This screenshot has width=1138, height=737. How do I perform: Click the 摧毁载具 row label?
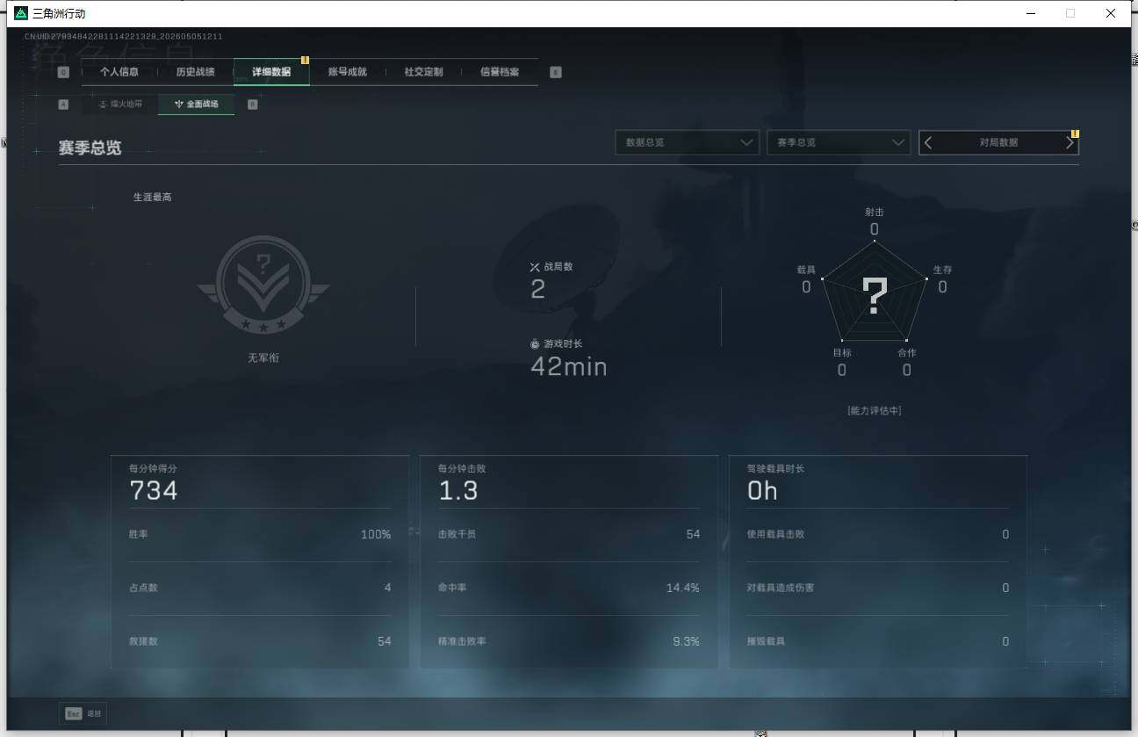tap(766, 641)
